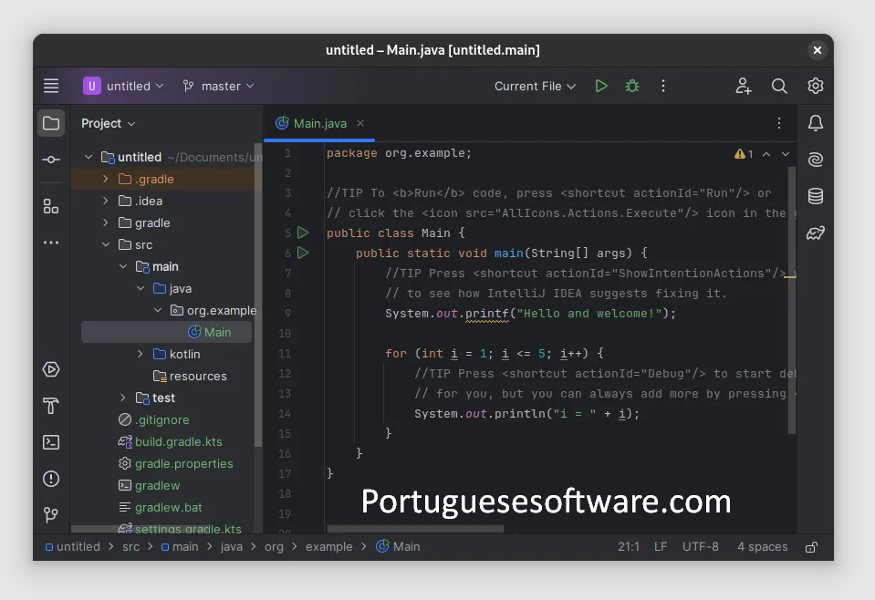
Task: Start debugging with the bug icon
Action: [632, 86]
